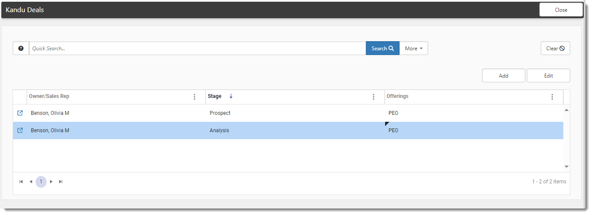Add a new deal

[503, 75]
